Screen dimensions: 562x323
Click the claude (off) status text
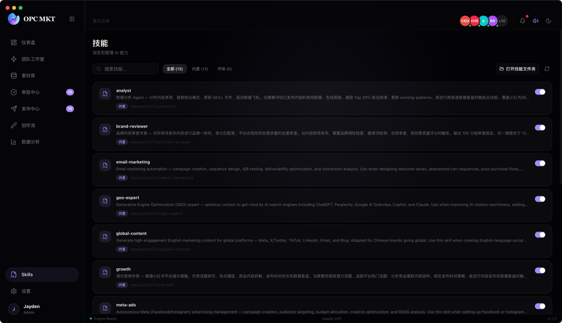pos(332,319)
